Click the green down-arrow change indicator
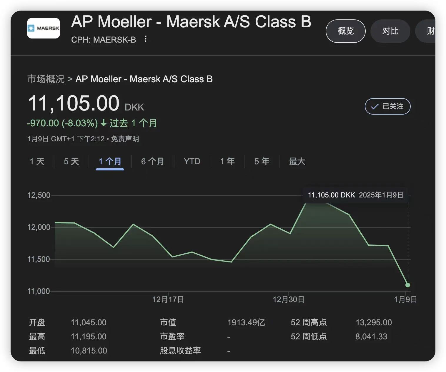Viewport: 446px width, 372px height. (103, 123)
